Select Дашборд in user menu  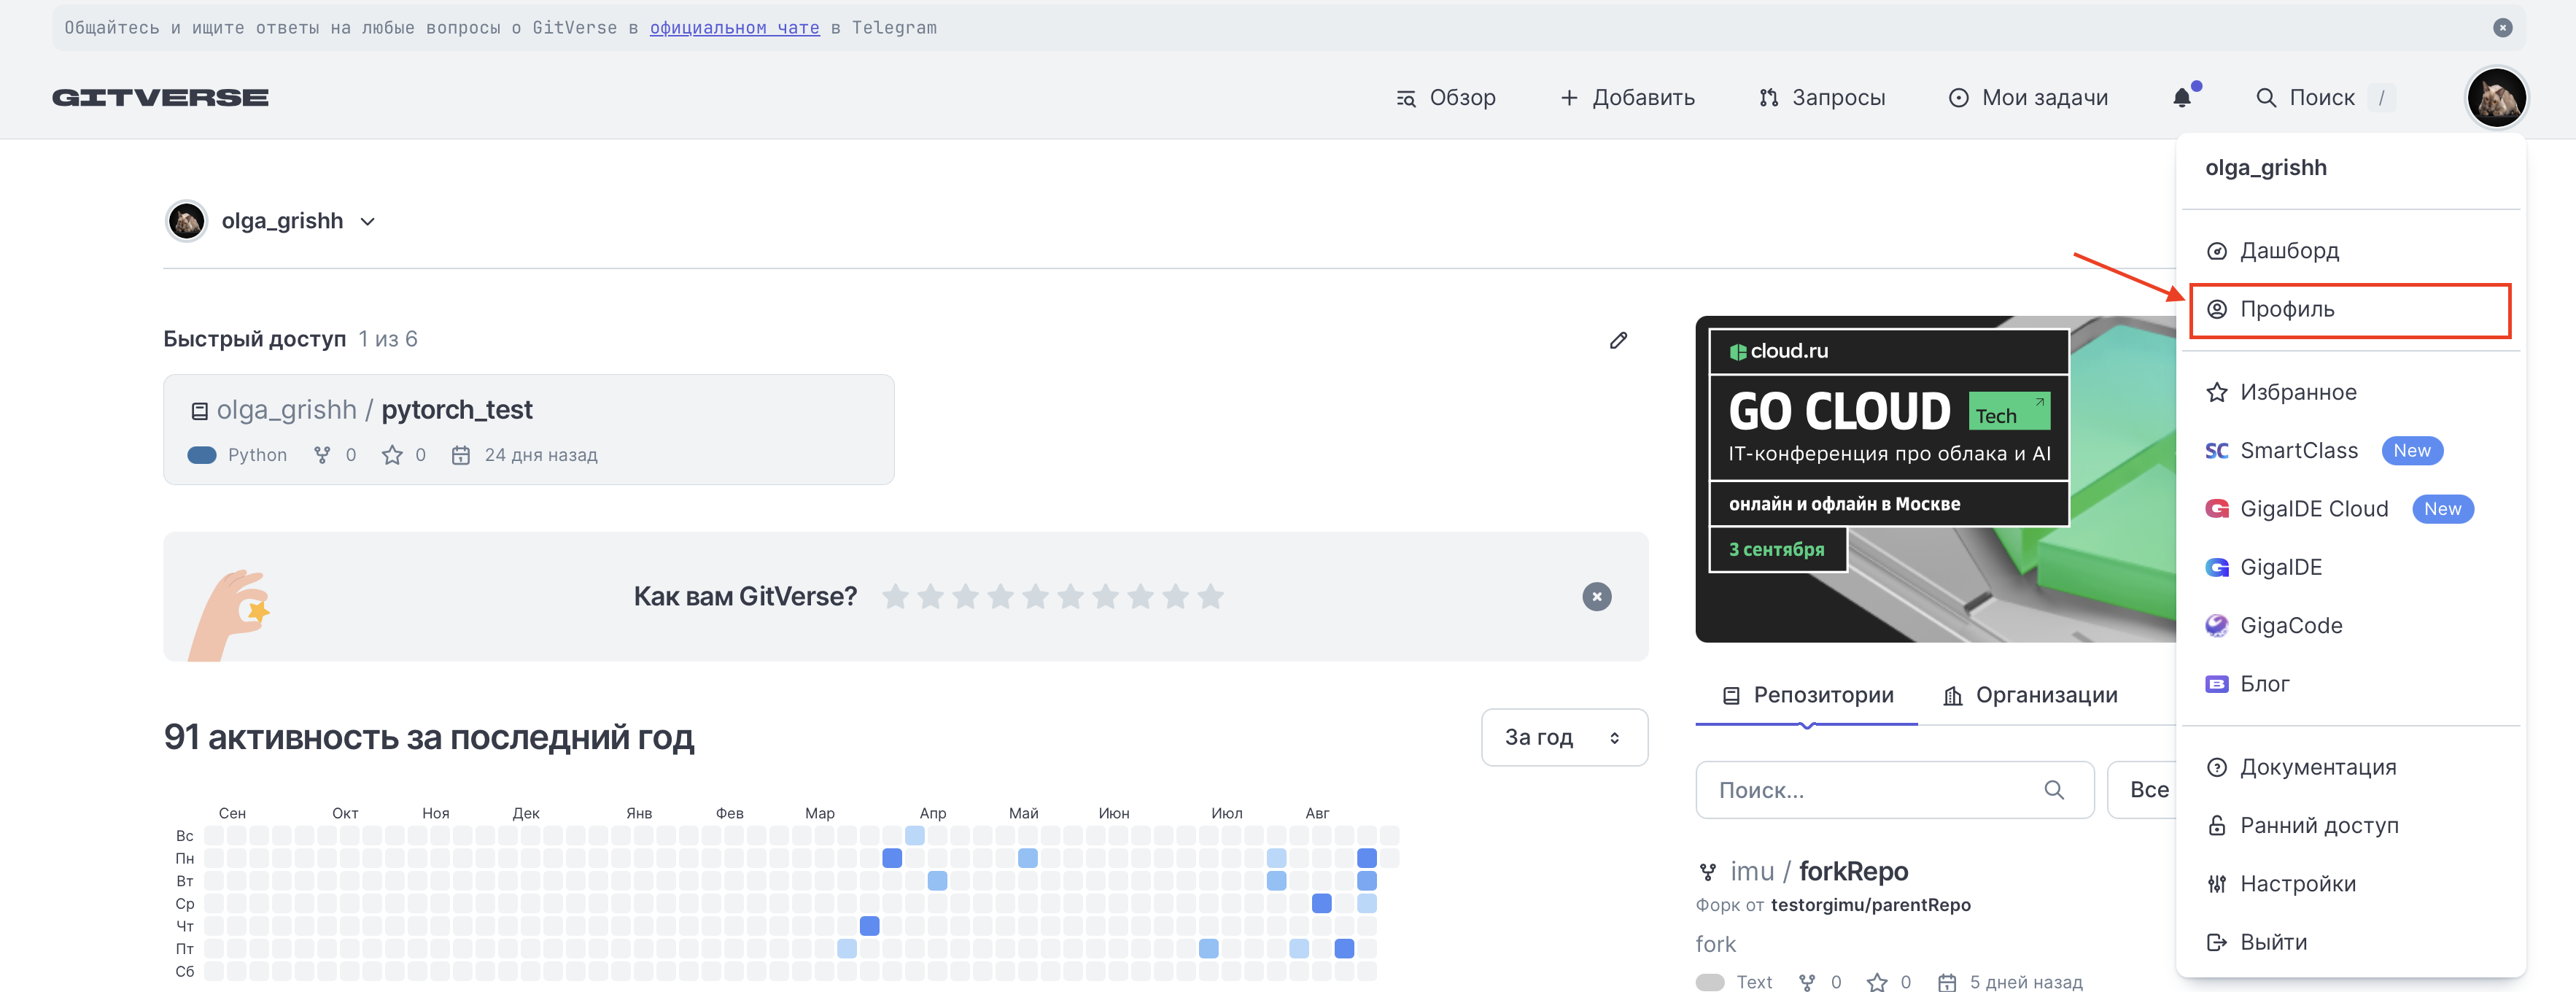tap(2350, 251)
